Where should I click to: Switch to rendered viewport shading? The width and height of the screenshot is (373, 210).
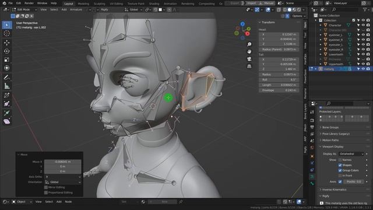click(299, 10)
